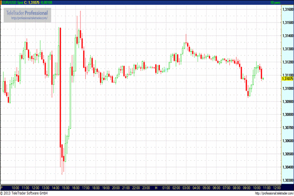Click the 09:00 time axis label

coord(246,188)
